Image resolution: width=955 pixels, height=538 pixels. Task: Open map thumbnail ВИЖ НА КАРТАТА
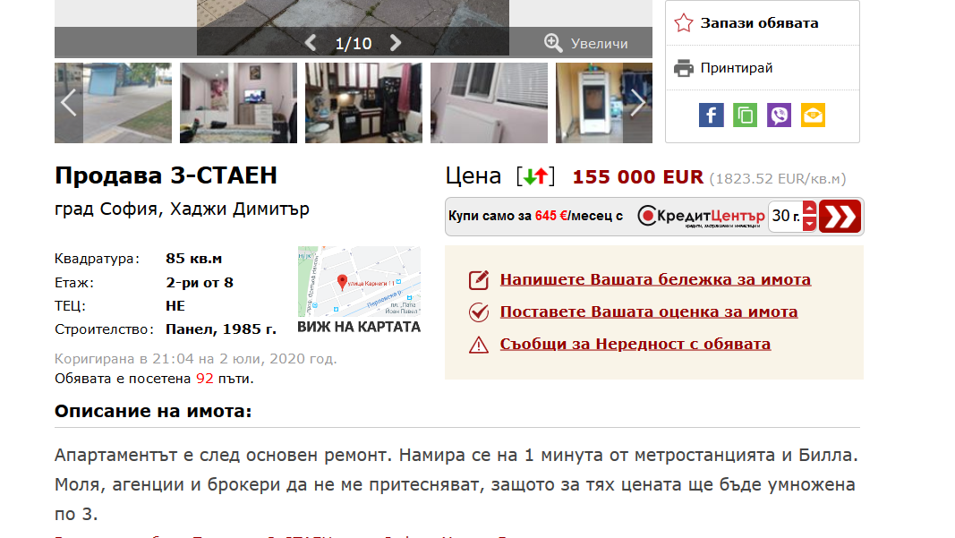pyautogui.click(x=359, y=290)
